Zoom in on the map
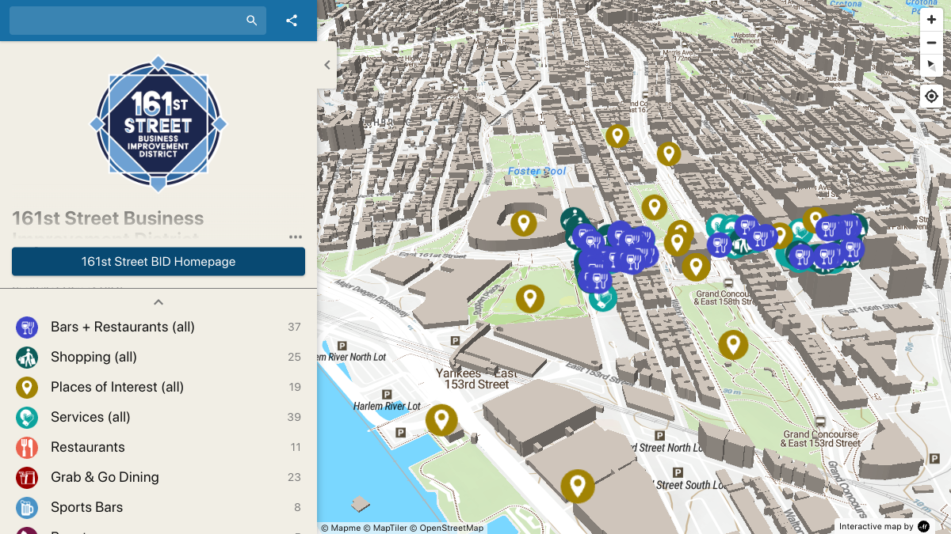This screenshot has width=951, height=534. click(931, 21)
